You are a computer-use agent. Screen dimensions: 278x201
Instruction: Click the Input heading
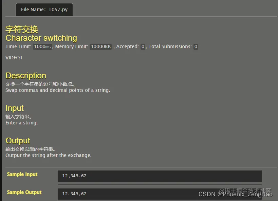click(15, 108)
